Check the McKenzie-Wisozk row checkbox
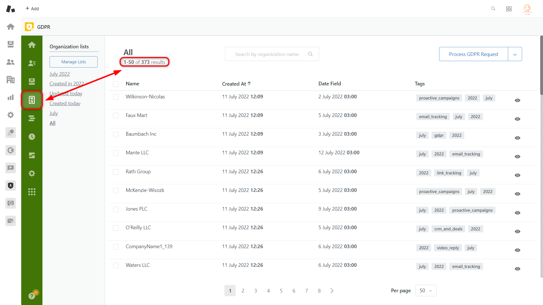 (x=116, y=191)
